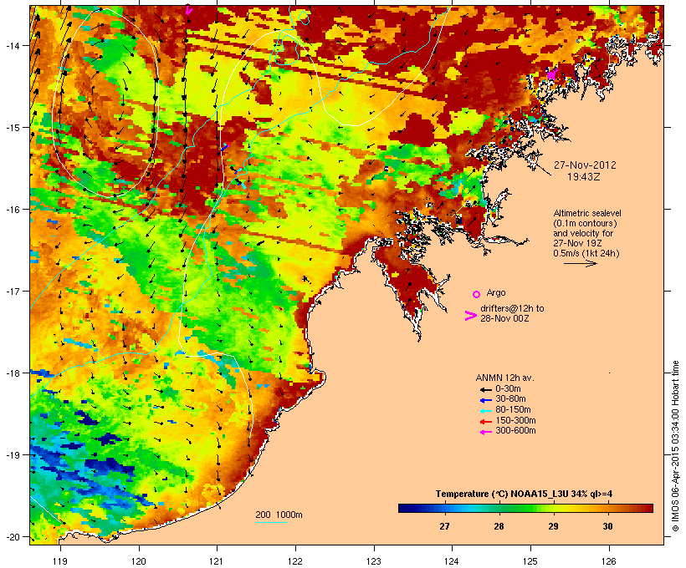Click the magenta star marker near 125E

click(x=551, y=74)
